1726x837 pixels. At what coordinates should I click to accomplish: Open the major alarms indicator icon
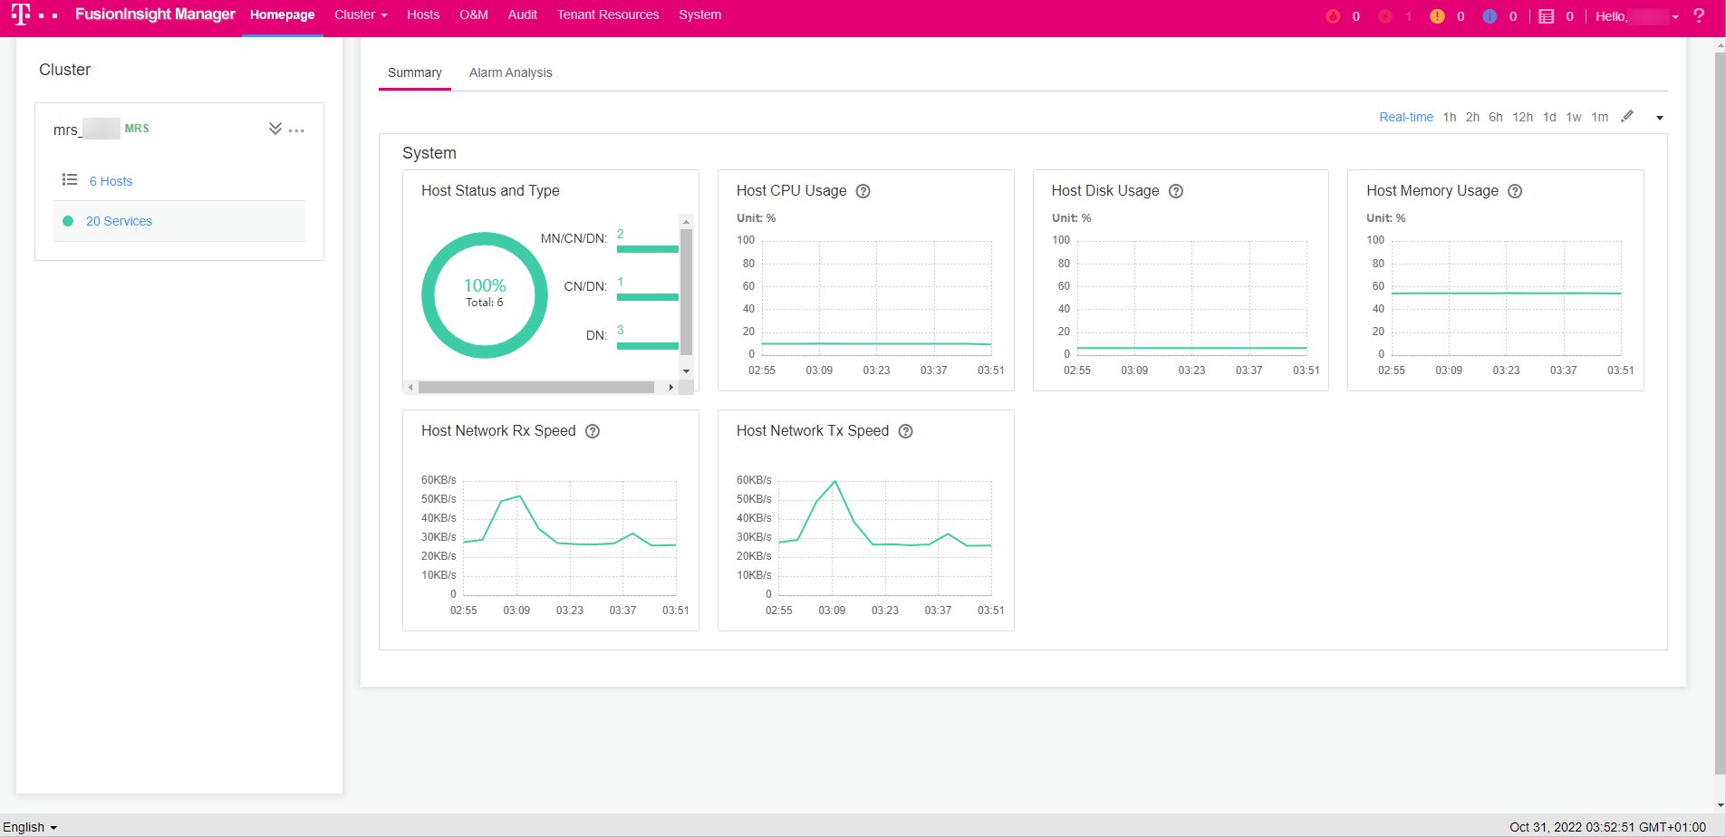tap(1385, 16)
